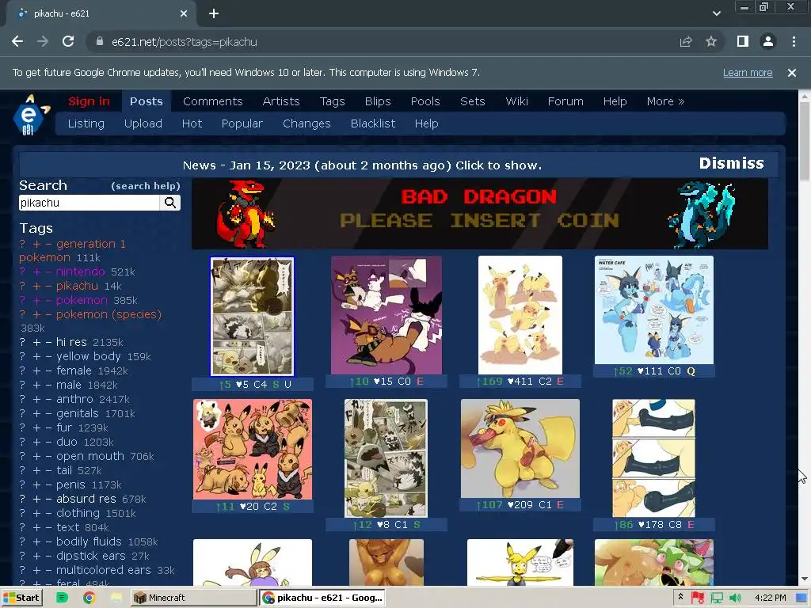Screen dimensions: 811x608
Task: Dismiss the Chrome update infobar with X
Action: [791, 73]
